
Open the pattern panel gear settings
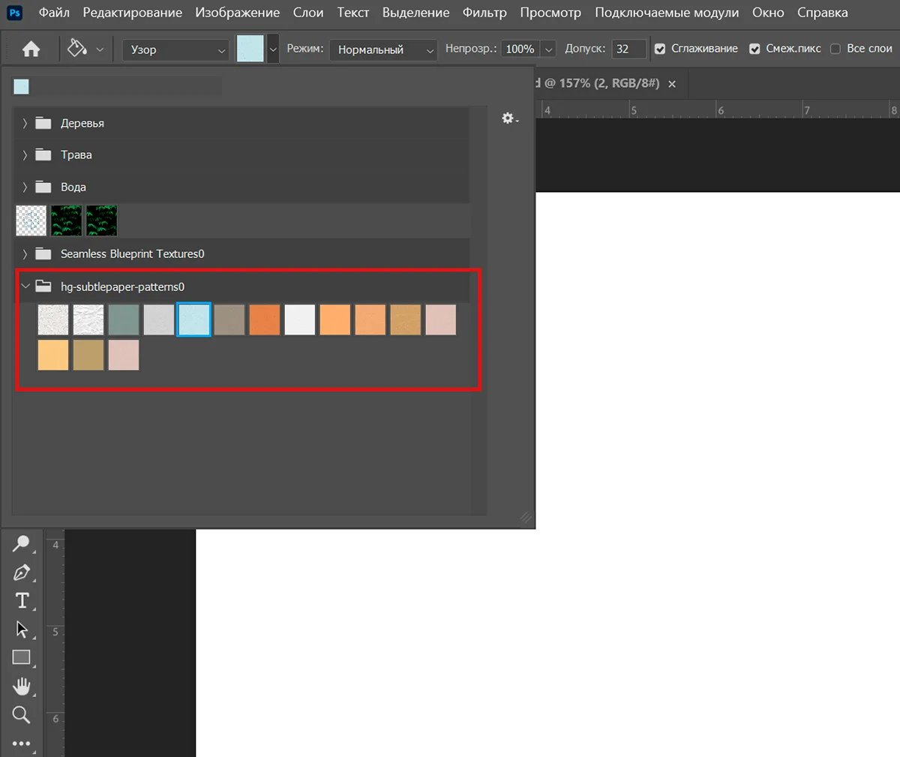click(x=510, y=119)
